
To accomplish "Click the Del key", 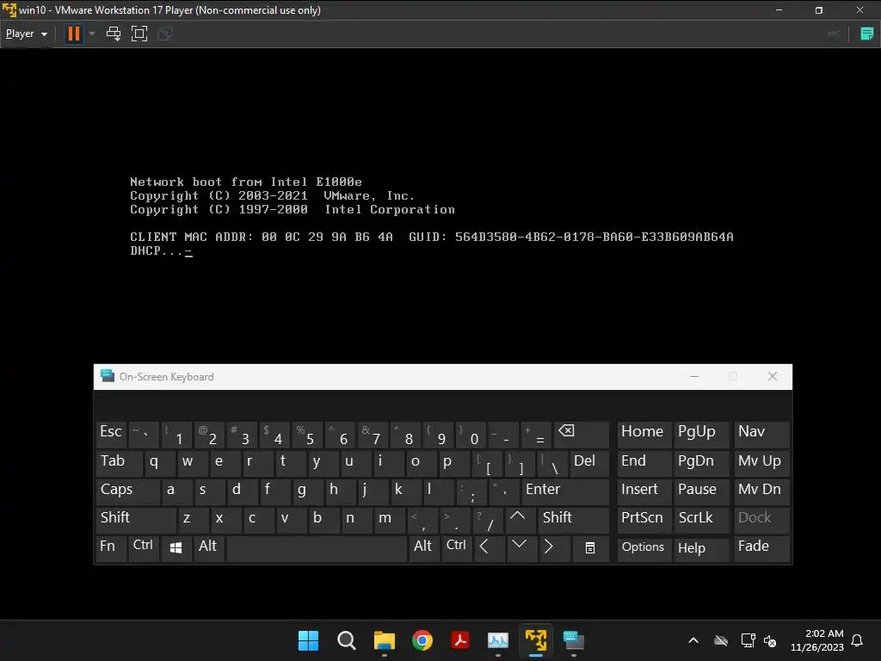I will pos(589,463).
